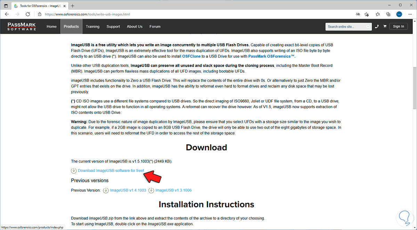Open the Training menu item
Screen dimensions: 417x230
coord(93,26)
